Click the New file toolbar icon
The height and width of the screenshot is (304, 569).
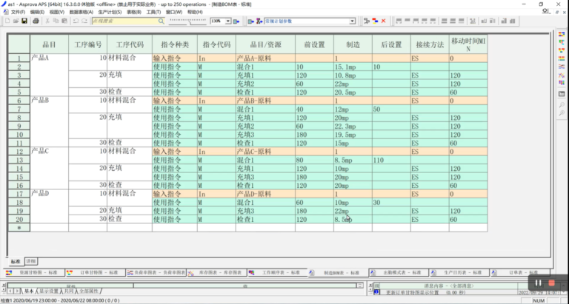[x=7, y=21]
